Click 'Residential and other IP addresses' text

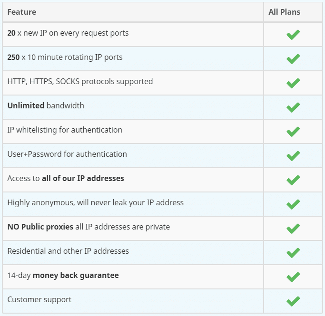click(68, 251)
